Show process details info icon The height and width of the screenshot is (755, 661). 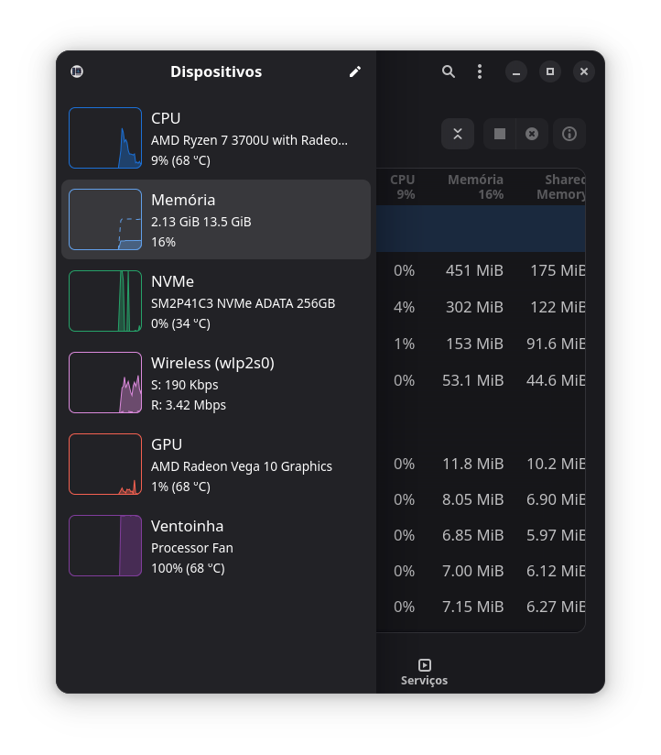pos(569,134)
